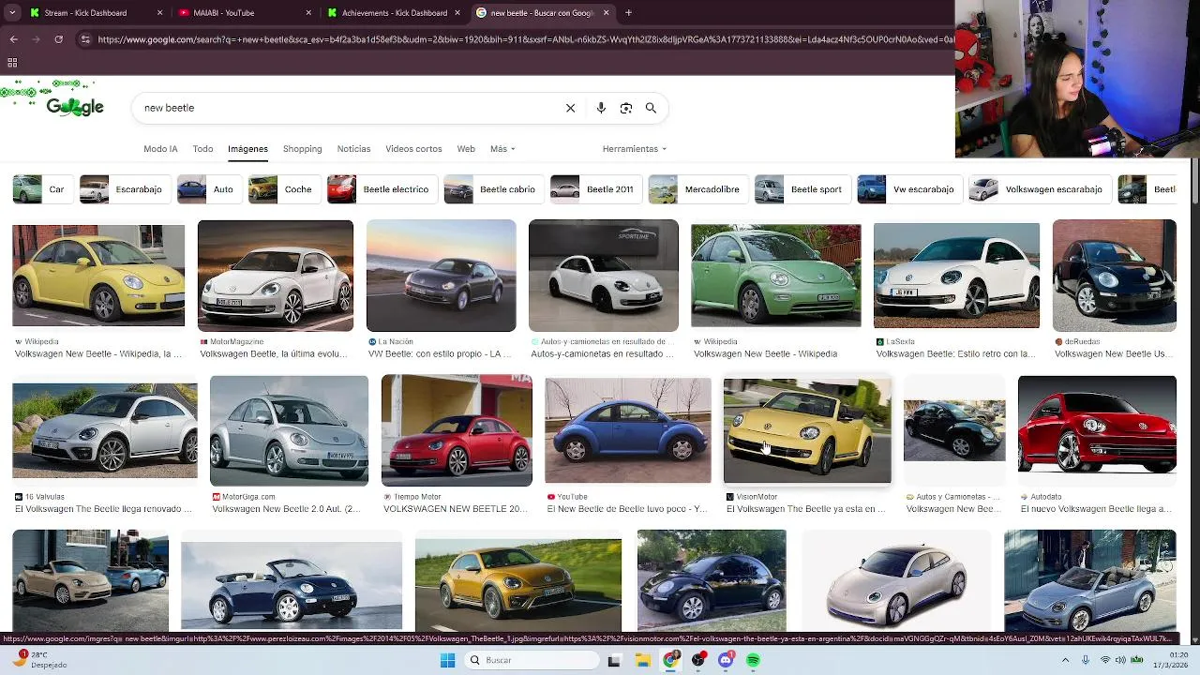Open the LaSexta white Beetle image

(956, 276)
